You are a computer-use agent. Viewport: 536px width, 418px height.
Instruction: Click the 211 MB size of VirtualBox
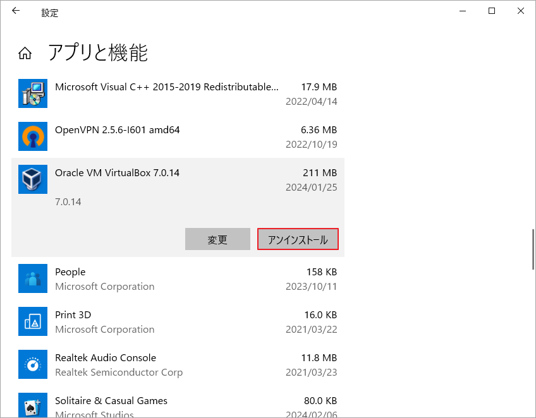coord(320,173)
